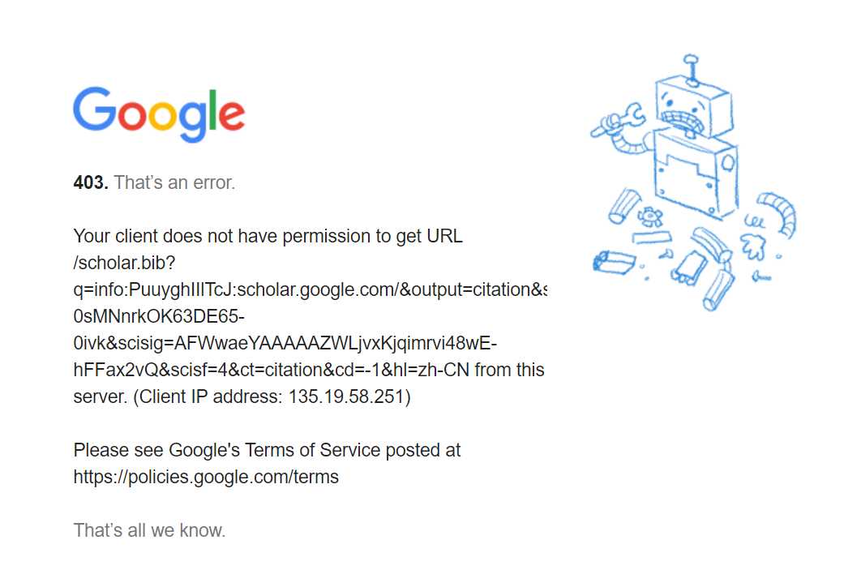Click the "Please see Google's Terms of Service" line

coord(267,450)
